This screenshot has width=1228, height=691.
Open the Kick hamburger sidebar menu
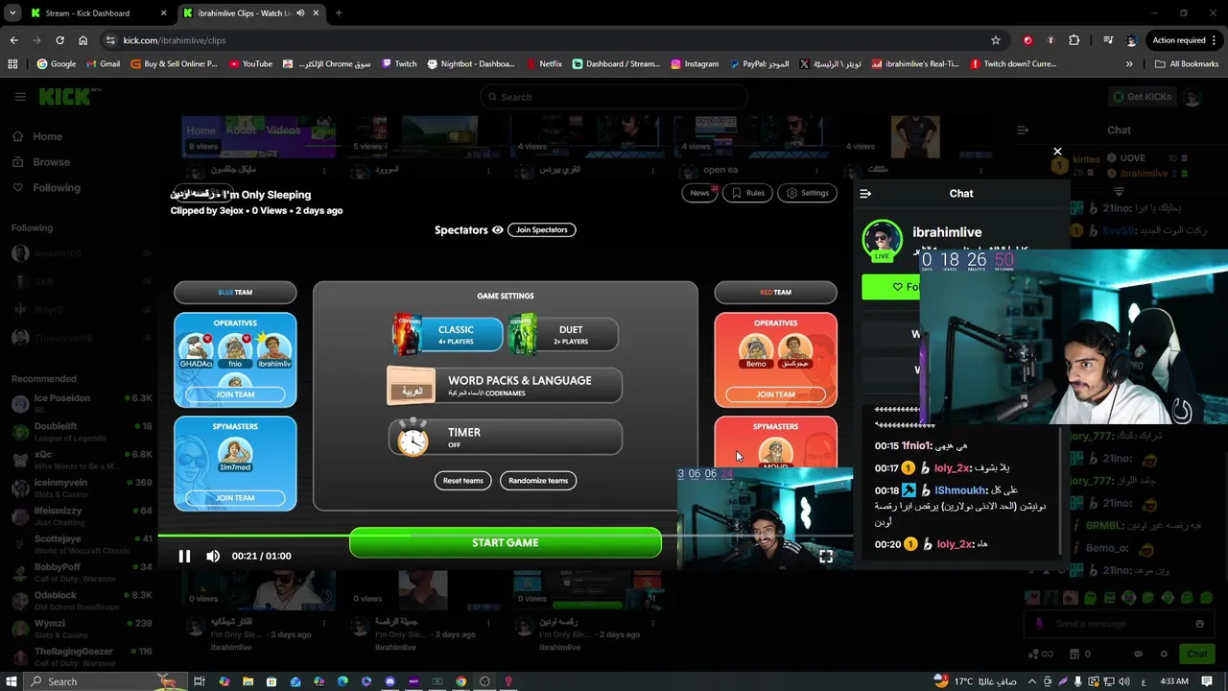(20, 97)
